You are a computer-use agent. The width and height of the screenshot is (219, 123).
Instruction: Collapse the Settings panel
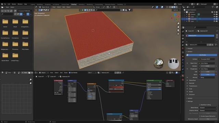point(190,101)
